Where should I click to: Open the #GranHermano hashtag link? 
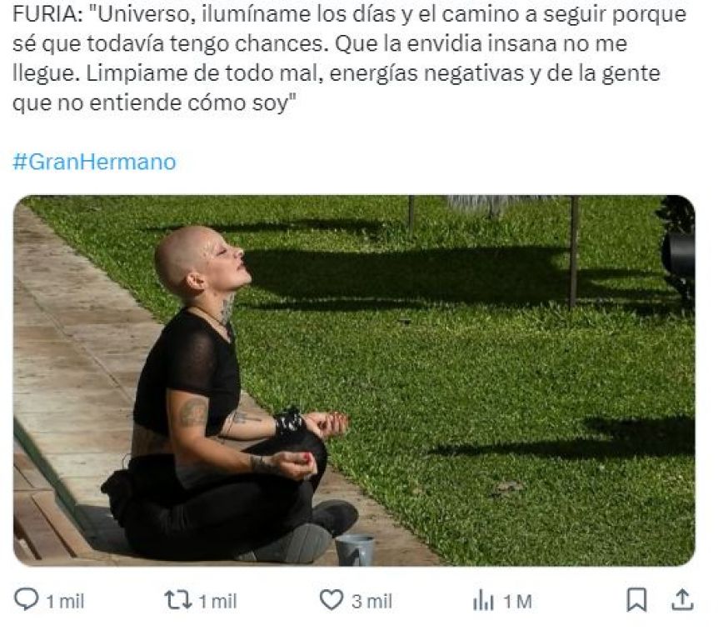tap(94, 162)
